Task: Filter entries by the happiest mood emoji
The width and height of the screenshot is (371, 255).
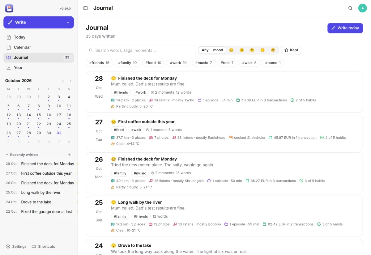Action: pos(273,50)
